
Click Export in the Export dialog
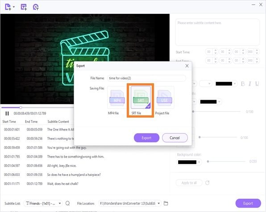pyautogui.click(x=146, y=138)
